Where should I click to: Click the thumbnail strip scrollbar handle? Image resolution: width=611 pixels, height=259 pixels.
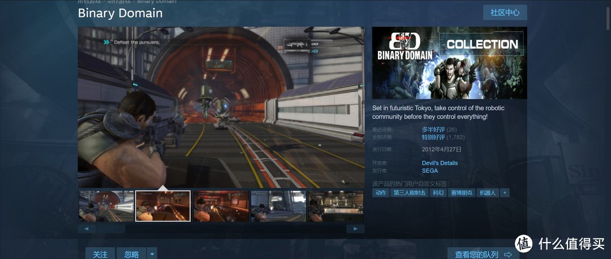coord(111,228)
